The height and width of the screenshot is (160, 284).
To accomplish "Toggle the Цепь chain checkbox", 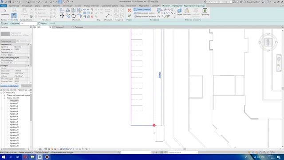I will tap(2, 24).
